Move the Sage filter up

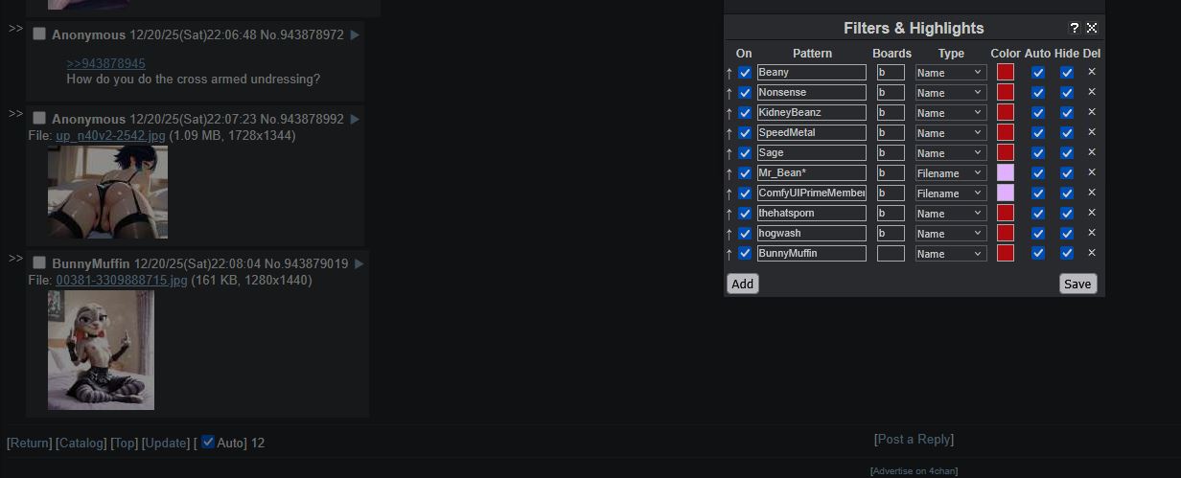pos(729,153)
